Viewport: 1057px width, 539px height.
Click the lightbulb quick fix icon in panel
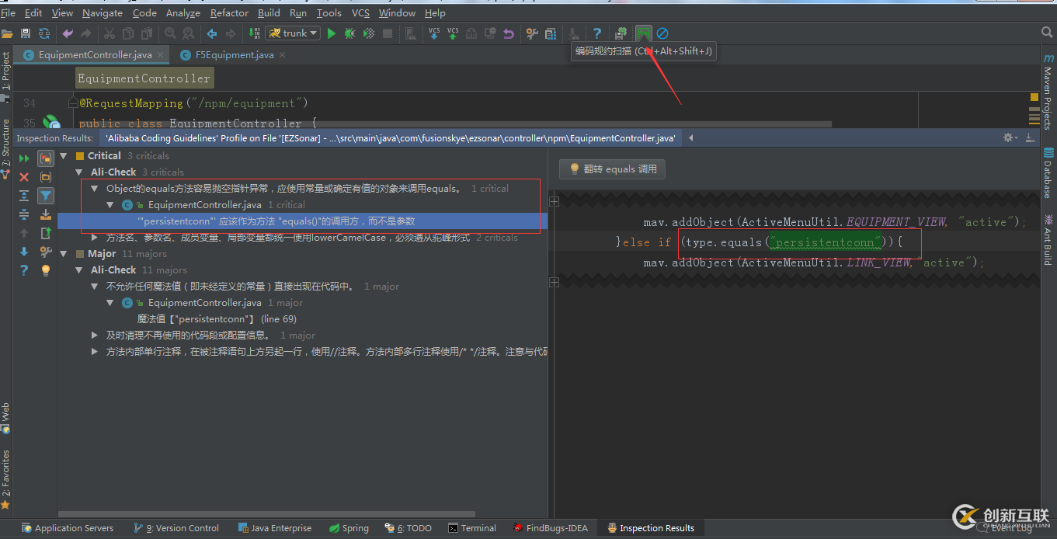46,270
